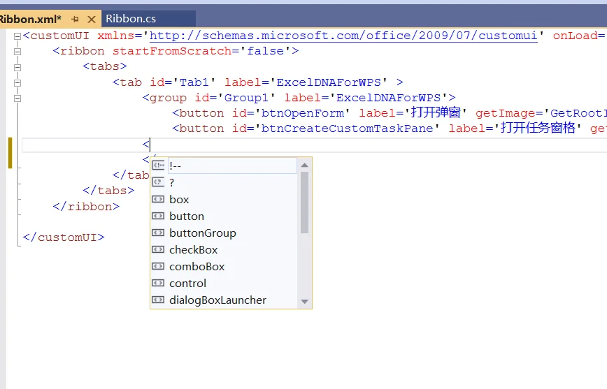Click the 打开弹窗 label text
Image resolution: width=607 pixels, height=389 pixels.
[436, 112]
